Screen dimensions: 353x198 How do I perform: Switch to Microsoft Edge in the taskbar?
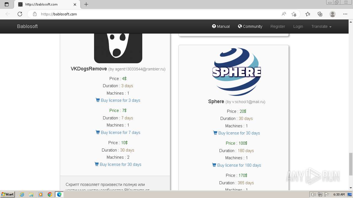59,194
